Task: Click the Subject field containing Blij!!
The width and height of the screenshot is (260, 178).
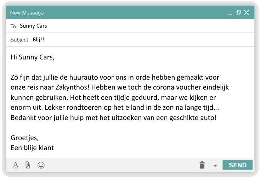Action: tap(130, 40)
